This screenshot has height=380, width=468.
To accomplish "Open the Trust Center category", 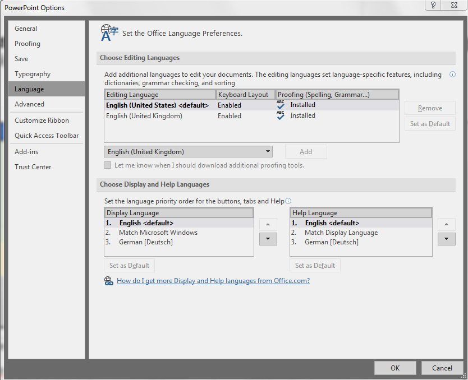I will 47,167.
